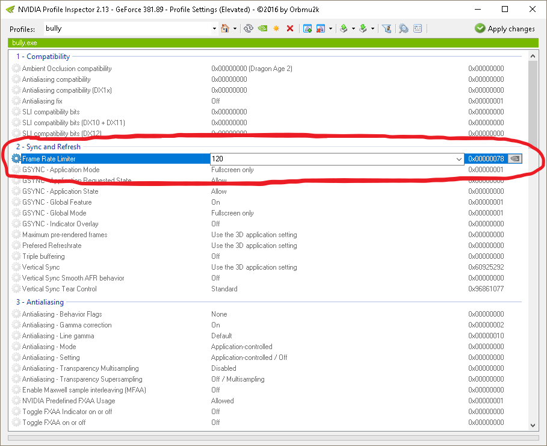Screen dimensions: 547x446
Task: Open the export profiles dropdown arrow
Action: tap(353, 29)
